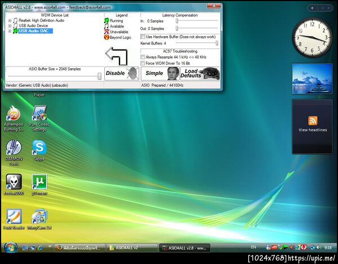This screenshot has width=338, height=264.
Task: Open Pure Codec Settings desktop shortcut
Action: pos(39,118)
